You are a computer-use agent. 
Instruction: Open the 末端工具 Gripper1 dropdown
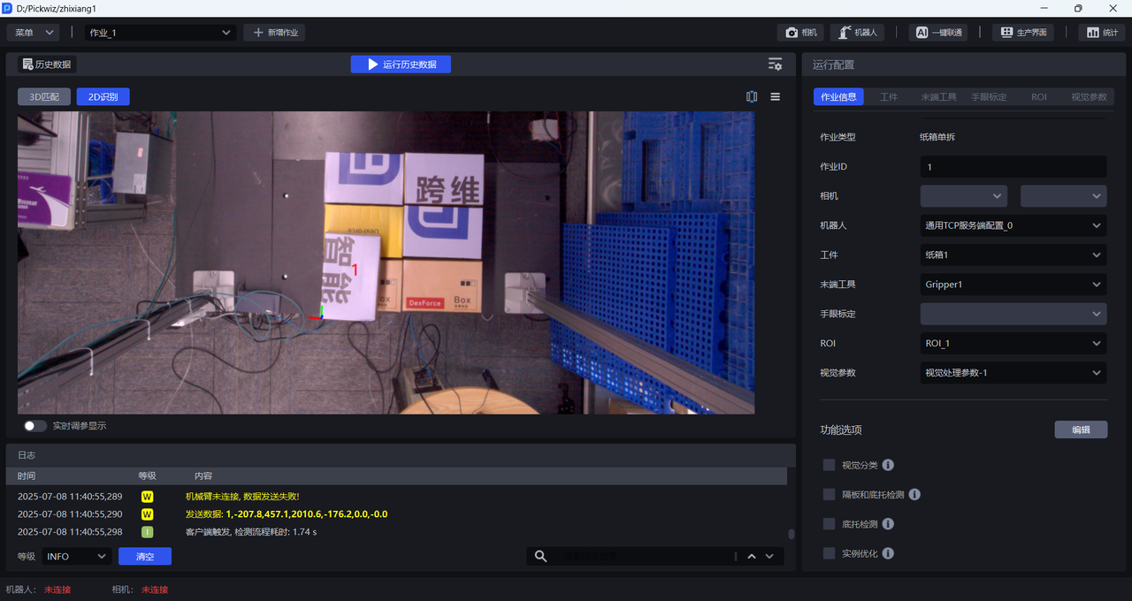pyautogui.click(x=1013, y=285)
